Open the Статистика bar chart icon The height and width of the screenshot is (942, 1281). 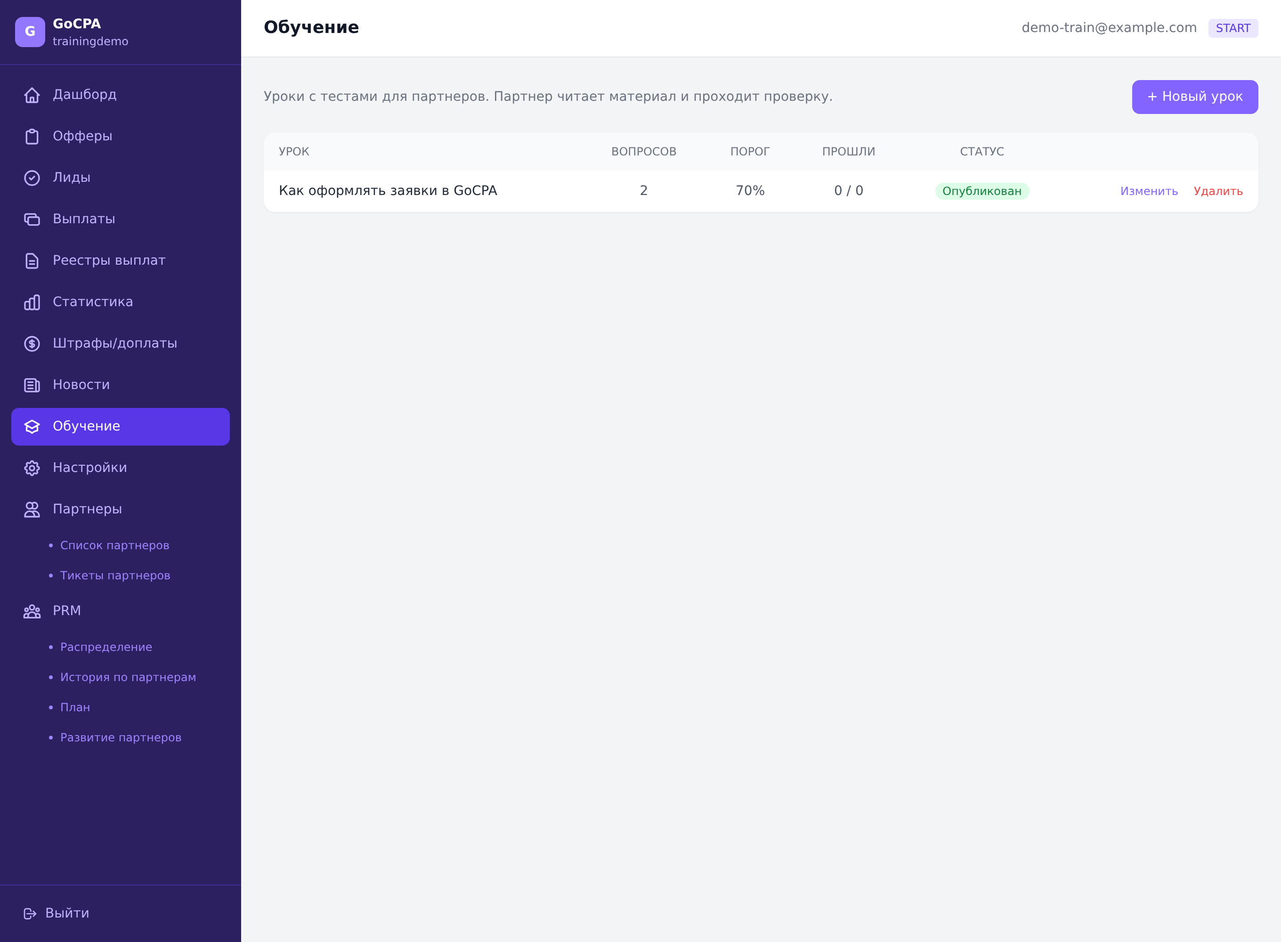click(x=32, y=302)
